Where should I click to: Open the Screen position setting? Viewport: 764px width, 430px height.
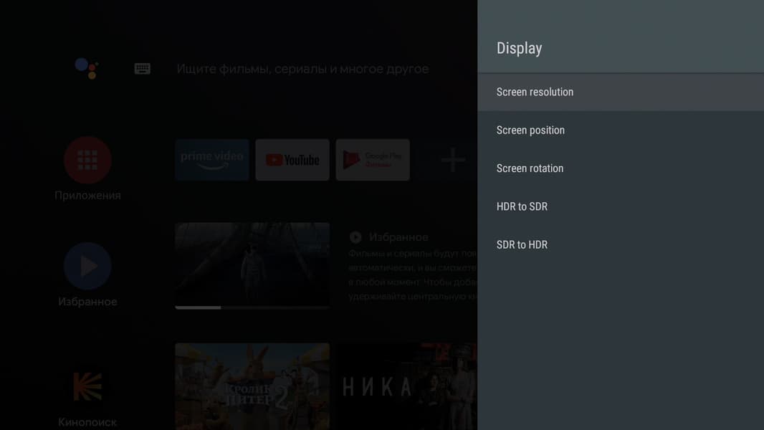(620, 130)
